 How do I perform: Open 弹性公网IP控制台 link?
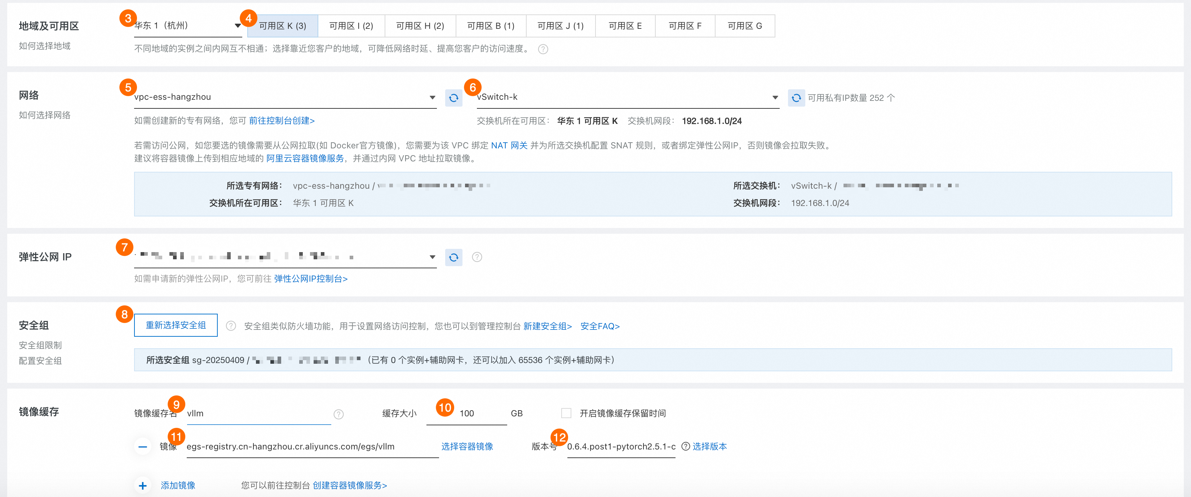click(x=311, y=279)
